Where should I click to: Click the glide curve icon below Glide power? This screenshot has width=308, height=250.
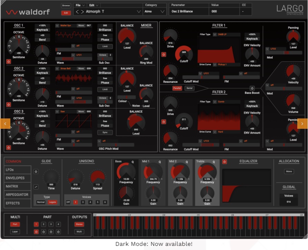pyautogui.click(x=36, y=187)
